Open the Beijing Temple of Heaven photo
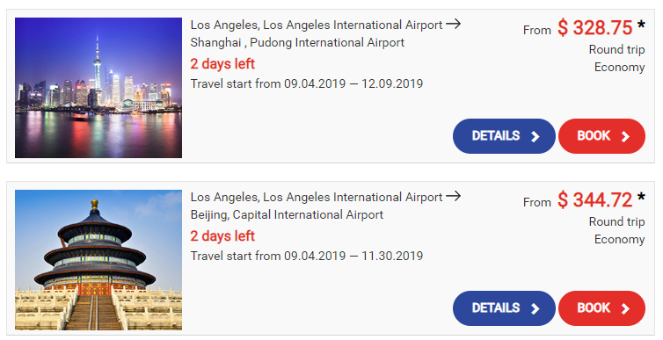Image resolution: width=663 pixels, height=340 pixels. click(98, 260)
